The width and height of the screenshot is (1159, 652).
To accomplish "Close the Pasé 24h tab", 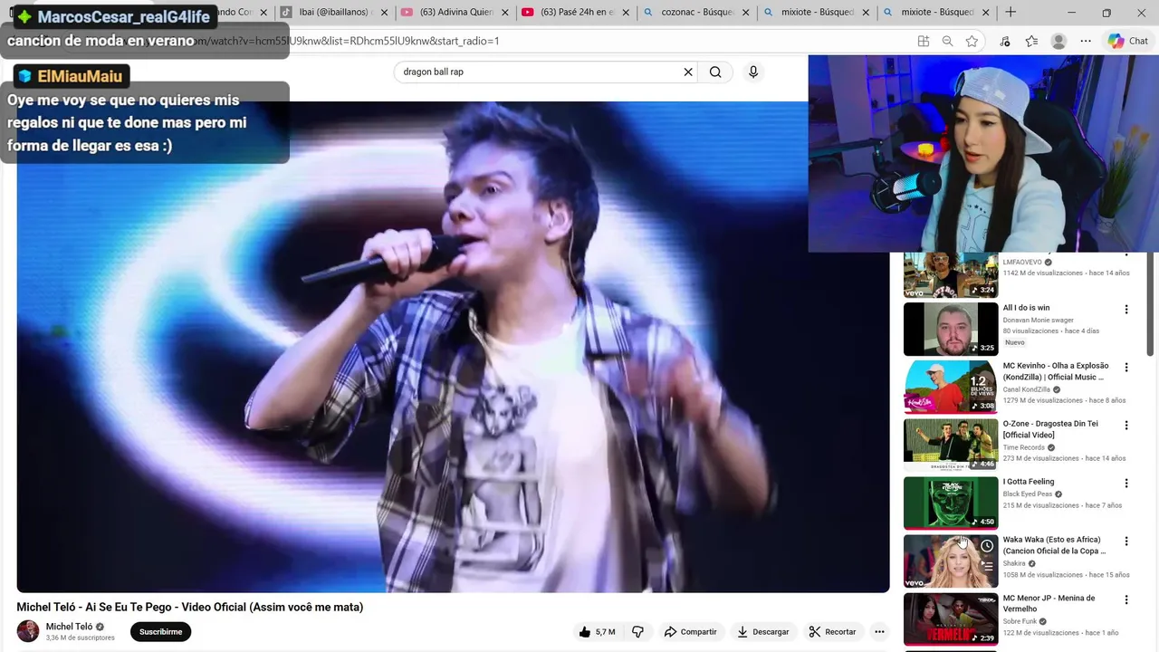I will [624, 13].
